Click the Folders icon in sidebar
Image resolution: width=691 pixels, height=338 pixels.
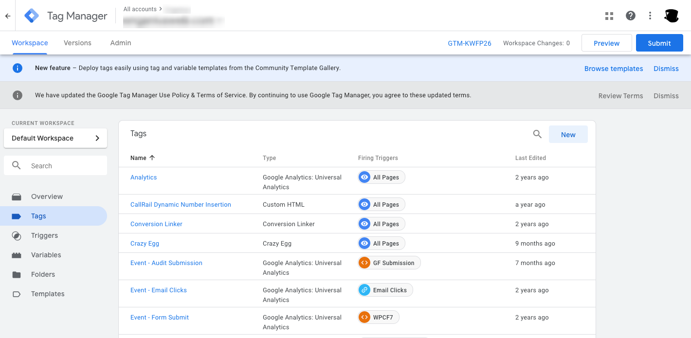pos(17,274)
